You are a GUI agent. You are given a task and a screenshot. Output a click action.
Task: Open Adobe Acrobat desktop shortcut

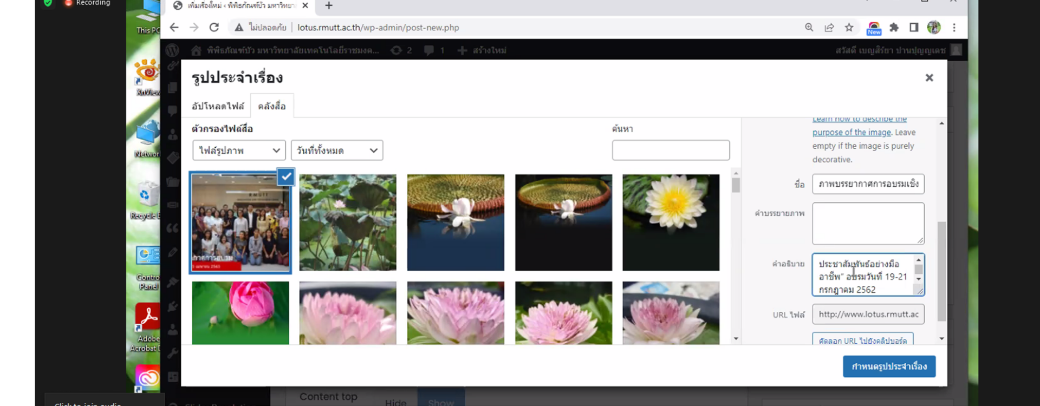click(146, 328)
